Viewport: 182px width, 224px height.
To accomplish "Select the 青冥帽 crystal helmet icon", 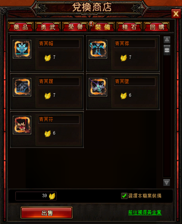I will (x=22, y=49).
